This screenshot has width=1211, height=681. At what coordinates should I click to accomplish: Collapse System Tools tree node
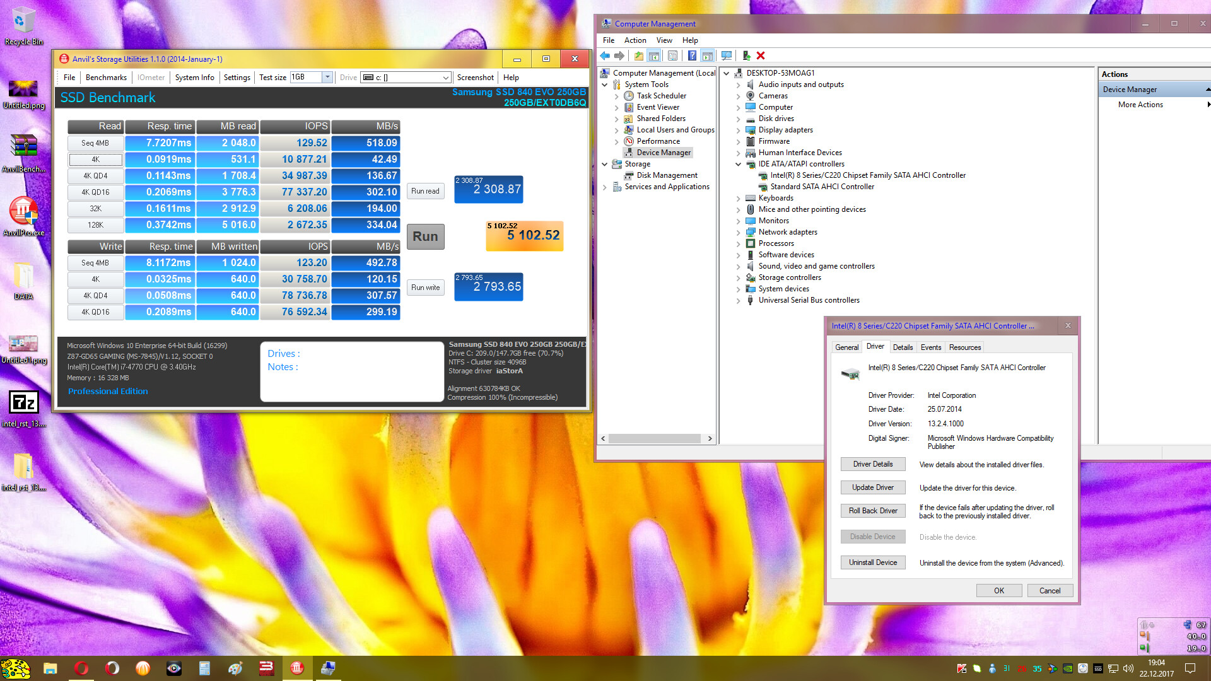pos(605,84)
